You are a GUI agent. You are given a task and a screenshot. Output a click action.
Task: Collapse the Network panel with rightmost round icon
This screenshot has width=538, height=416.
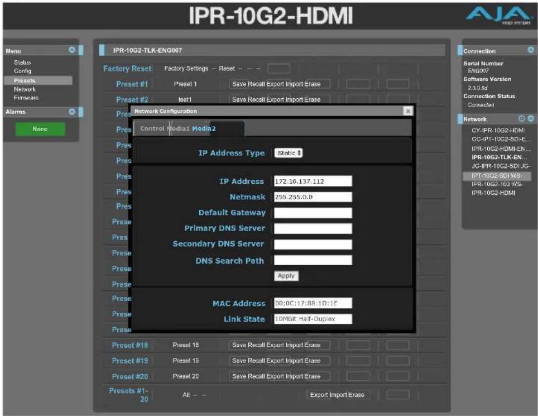pyautogui.click(x=531, y=118)
